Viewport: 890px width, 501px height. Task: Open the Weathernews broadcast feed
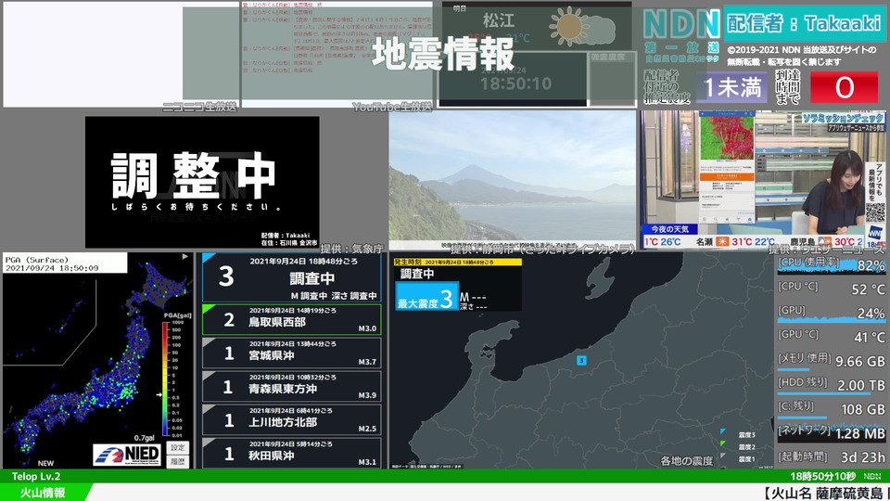click(x=763, y=179)
